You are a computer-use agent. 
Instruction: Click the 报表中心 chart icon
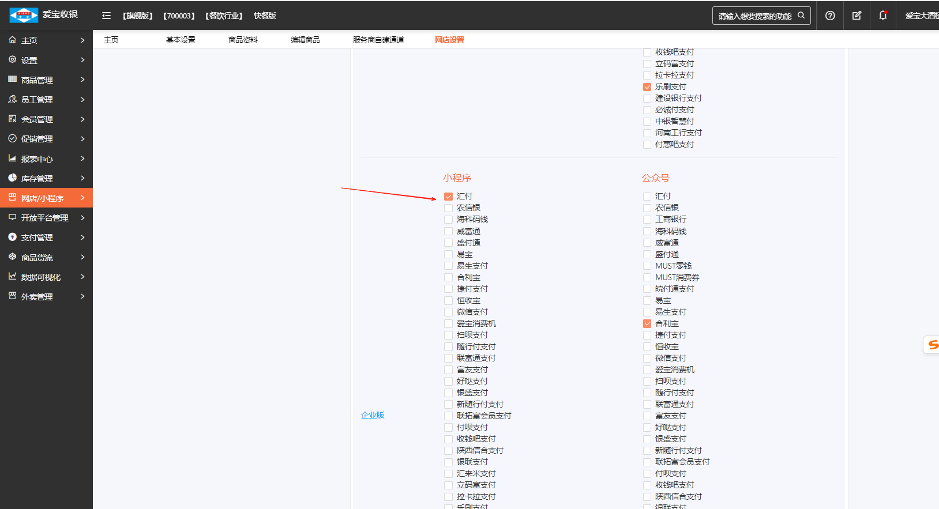[12, 158]
